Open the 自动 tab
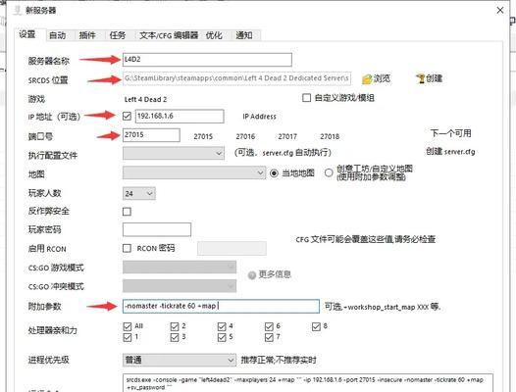The height and width of the screenshot is (392, 516). pos(58,35)
